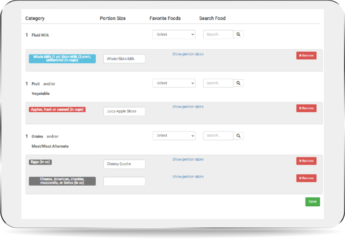
Task: Click the Grains category label
Action: click(37, 136)
